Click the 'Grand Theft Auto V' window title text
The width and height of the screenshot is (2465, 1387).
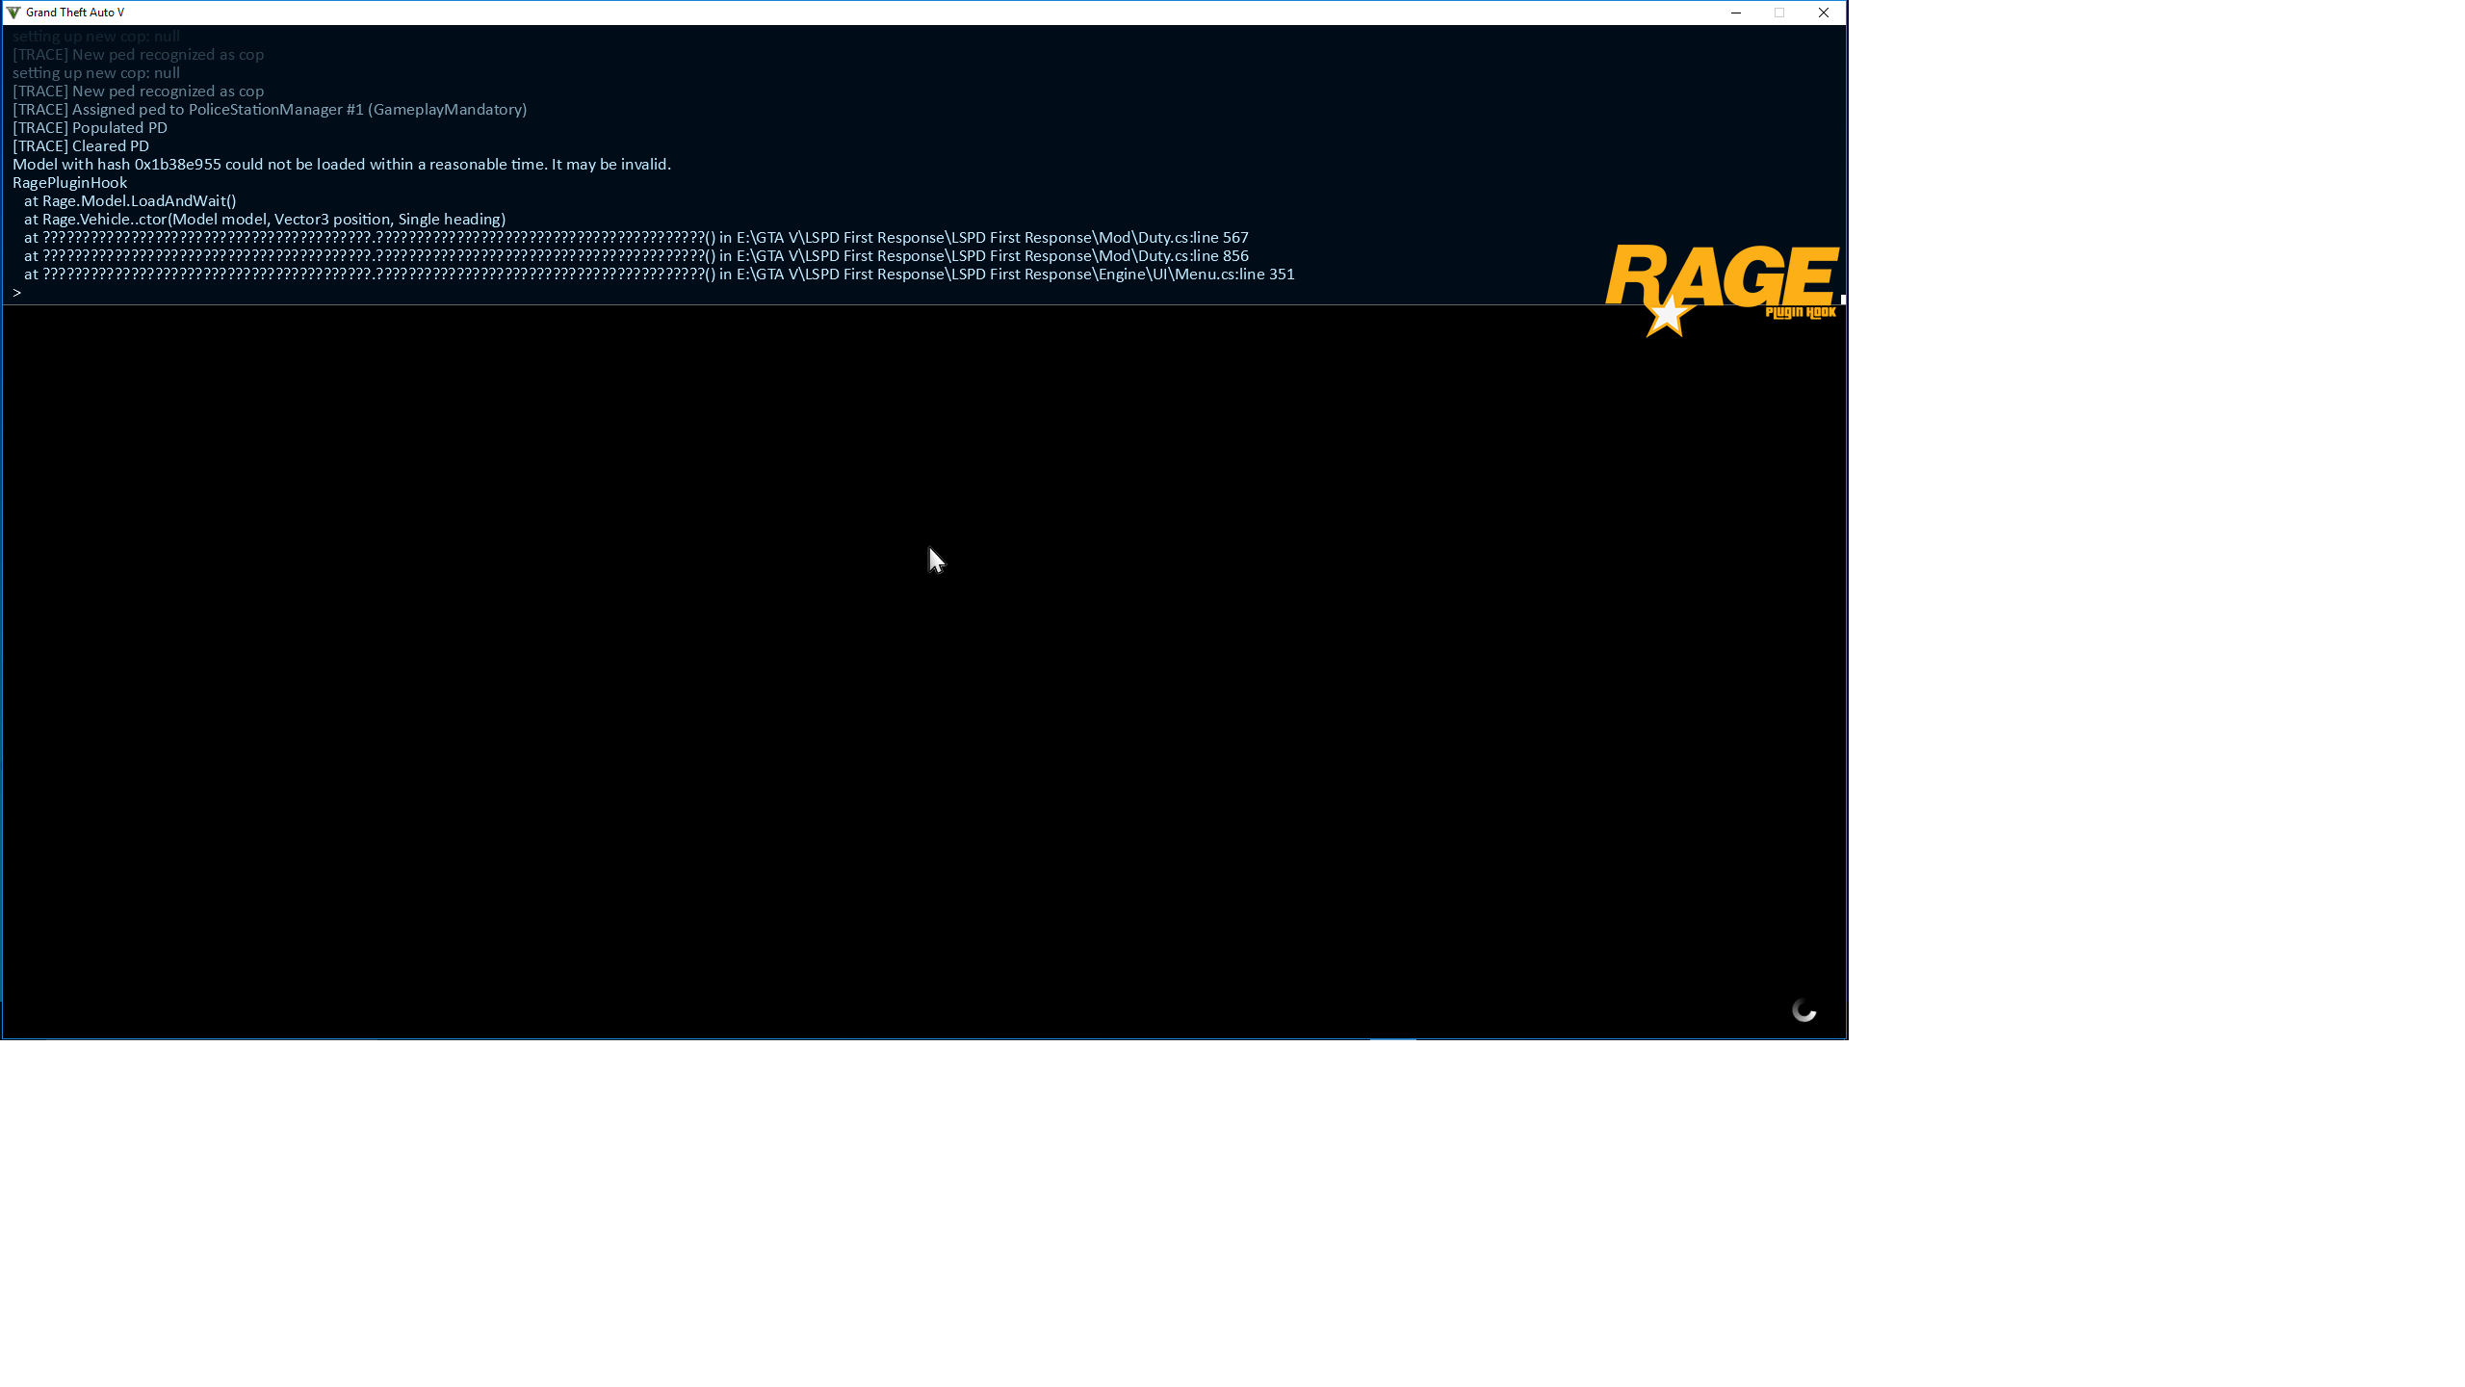coord(75,13)
